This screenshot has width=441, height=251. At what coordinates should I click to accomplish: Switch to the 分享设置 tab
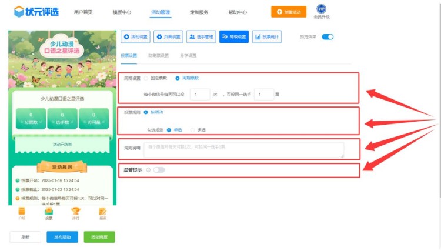click(188, 56)
